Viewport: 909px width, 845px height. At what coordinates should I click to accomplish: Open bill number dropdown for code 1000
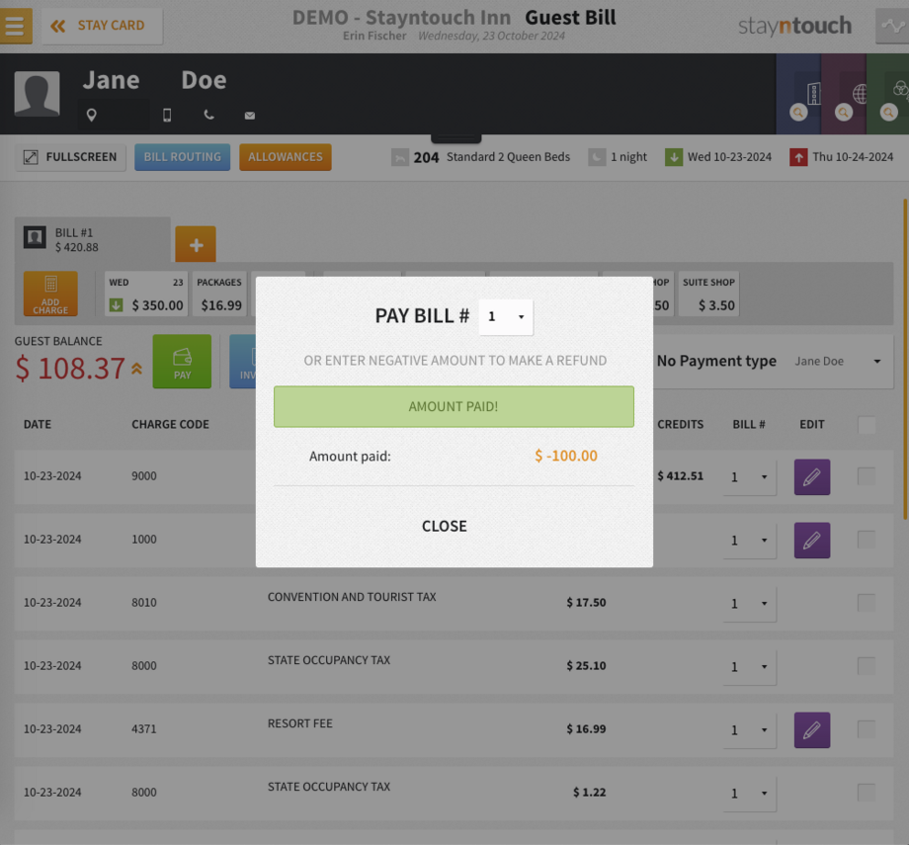click(x=750, y=541)
